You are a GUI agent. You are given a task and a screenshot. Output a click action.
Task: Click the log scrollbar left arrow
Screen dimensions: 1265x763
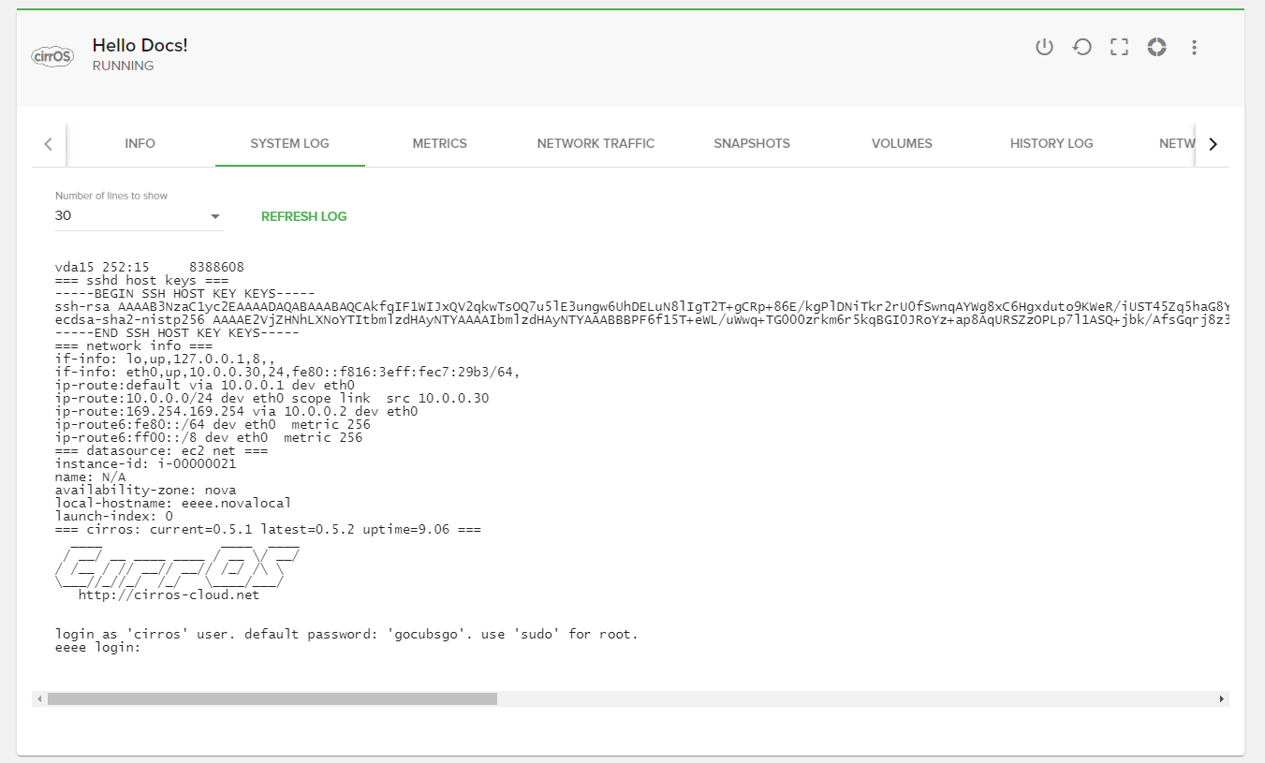39,698
